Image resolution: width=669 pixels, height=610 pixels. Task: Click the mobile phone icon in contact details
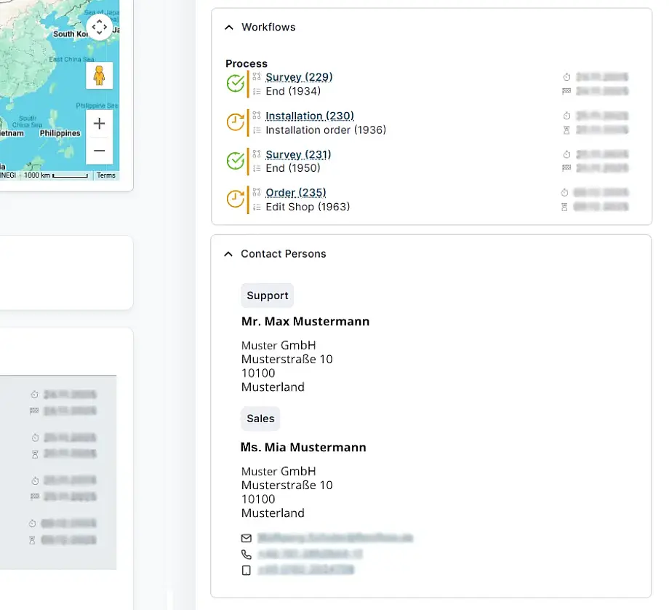pos(246,570)
